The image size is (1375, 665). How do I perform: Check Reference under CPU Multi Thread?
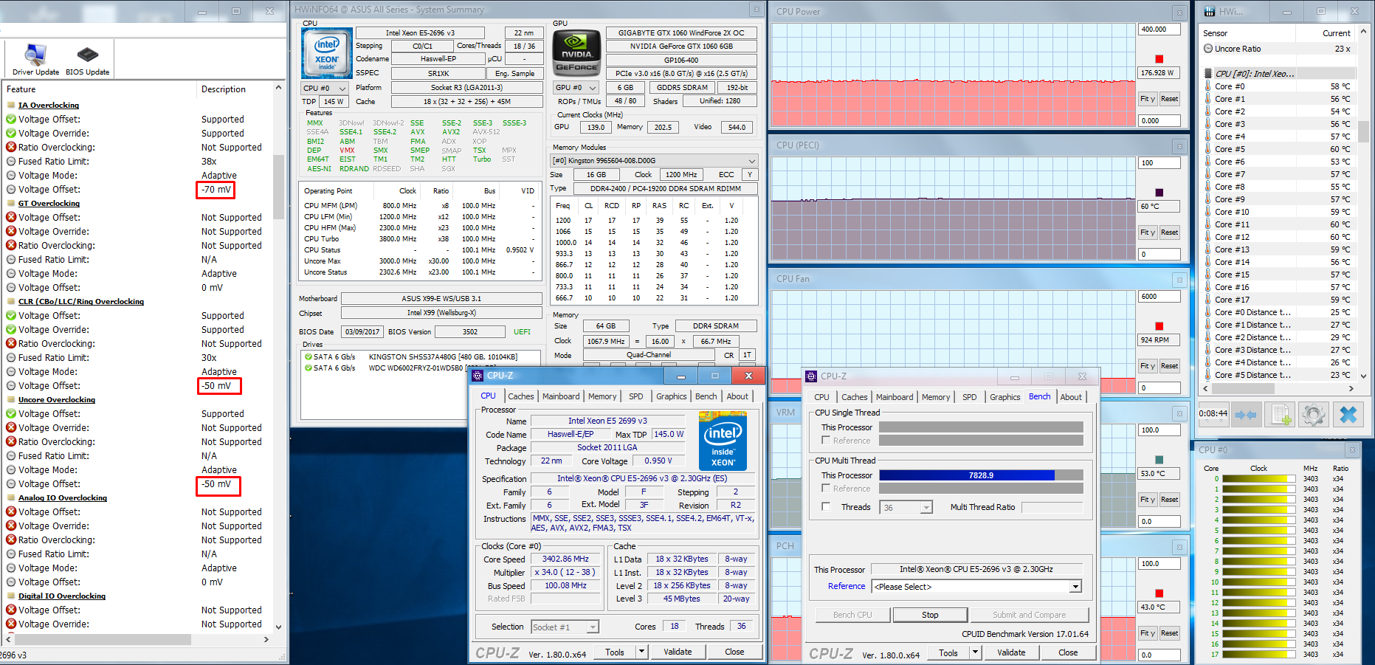(x=826, y=489)
